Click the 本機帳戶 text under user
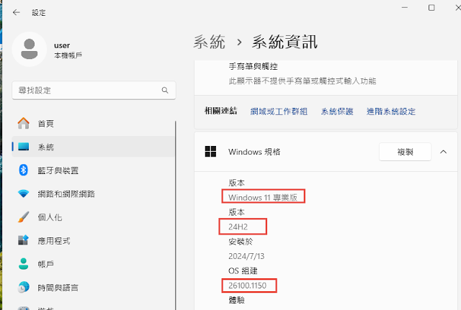461x310 pixels. coord(68,55)
